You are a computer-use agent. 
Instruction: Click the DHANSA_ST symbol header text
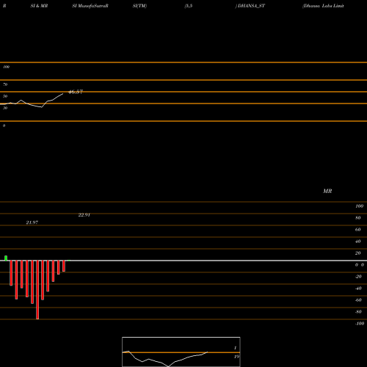251,6
